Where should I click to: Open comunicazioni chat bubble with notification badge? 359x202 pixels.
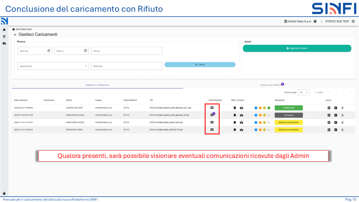click(x=212, y=114)
